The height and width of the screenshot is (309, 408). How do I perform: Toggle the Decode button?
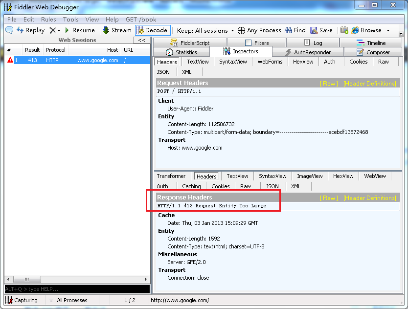pos(153,30)
